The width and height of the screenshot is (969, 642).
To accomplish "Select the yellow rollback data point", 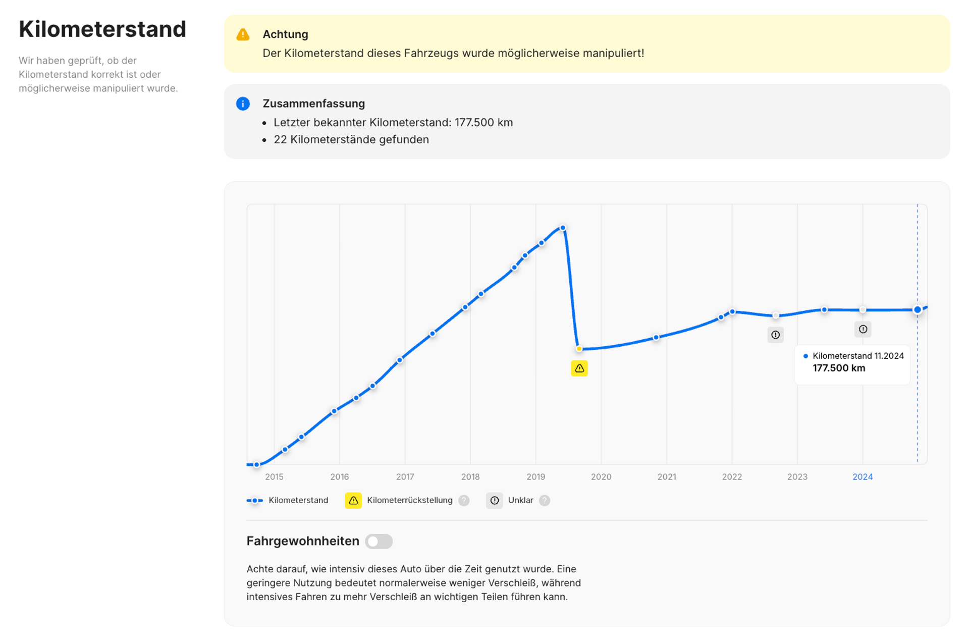I will [579, 349].
